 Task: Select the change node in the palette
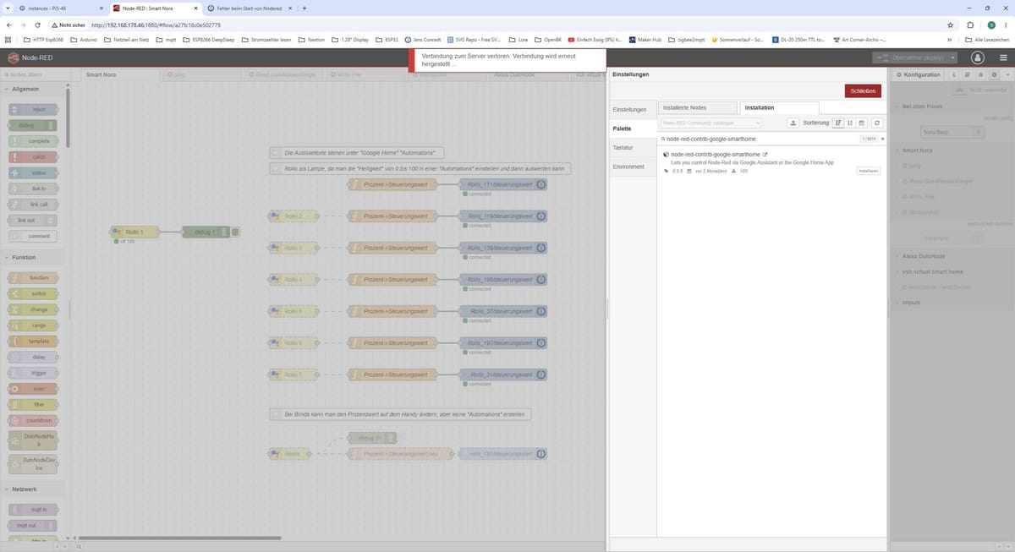[33, 309]
